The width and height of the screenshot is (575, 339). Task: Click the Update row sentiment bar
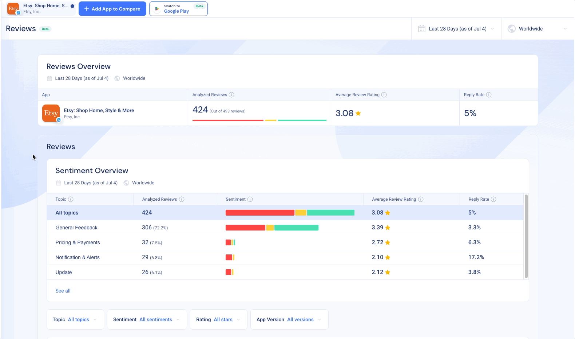(x=230, y=272)
